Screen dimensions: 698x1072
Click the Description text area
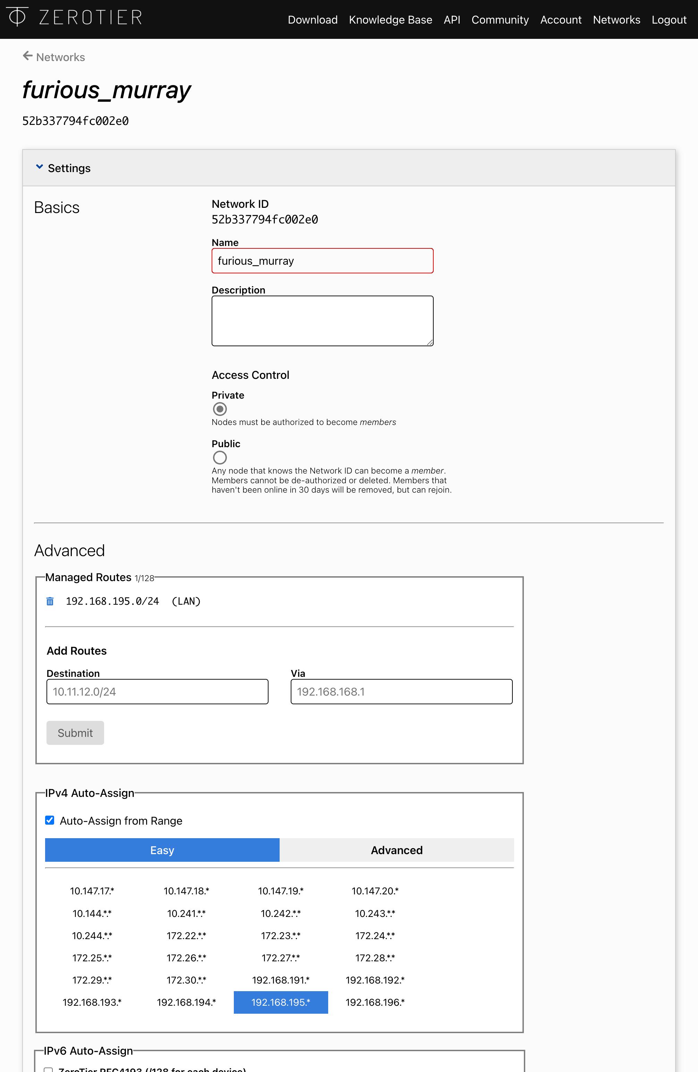coord(322,321)
